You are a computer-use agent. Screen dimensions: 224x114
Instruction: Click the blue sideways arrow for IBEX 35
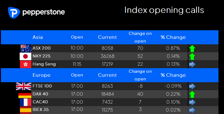pyautogui.click(x=192, y=110)
